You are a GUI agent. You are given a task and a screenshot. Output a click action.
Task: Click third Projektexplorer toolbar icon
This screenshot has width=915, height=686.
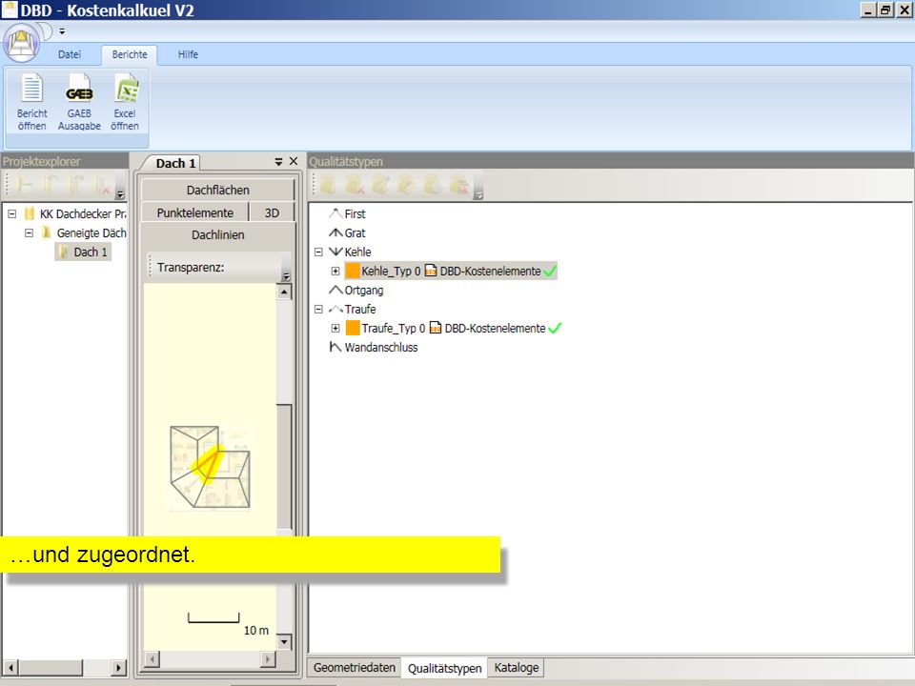[x=76, y=185]
